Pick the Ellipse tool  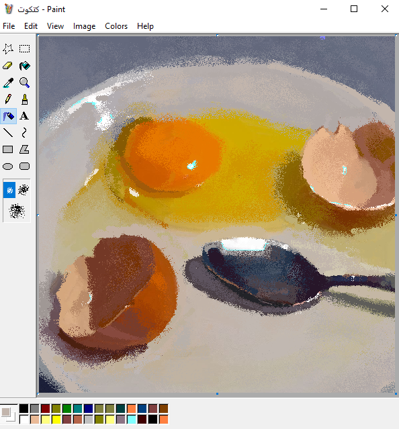(8, 166)
